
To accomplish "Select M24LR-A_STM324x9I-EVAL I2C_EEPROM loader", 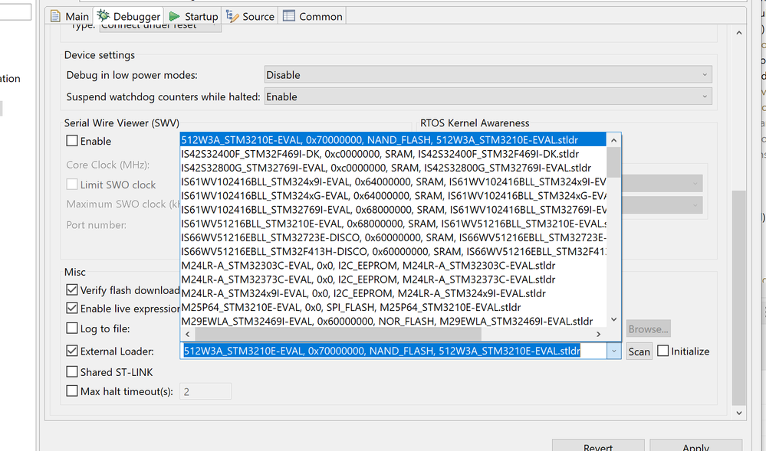I will pos(393,293).
